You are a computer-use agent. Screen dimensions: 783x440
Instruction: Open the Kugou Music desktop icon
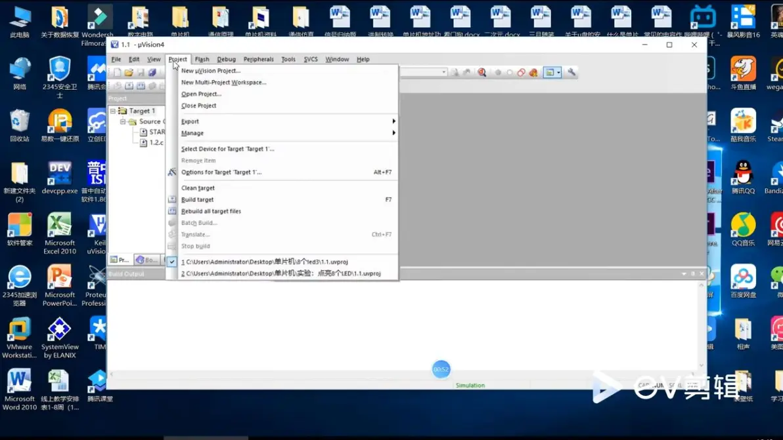(x=743, y=125)
